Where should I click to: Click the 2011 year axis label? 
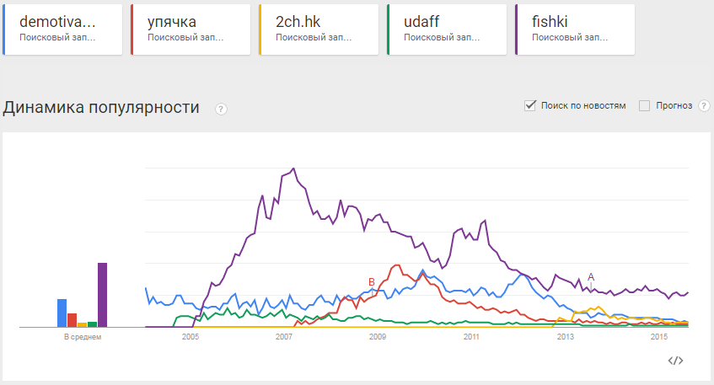[471, 338]
